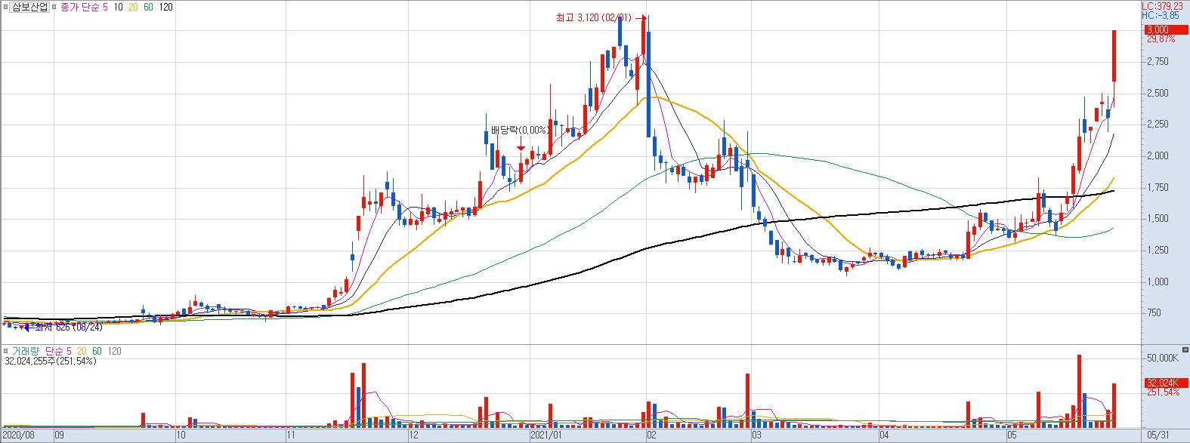Click the latest red volume bar

pos(1114,405)
